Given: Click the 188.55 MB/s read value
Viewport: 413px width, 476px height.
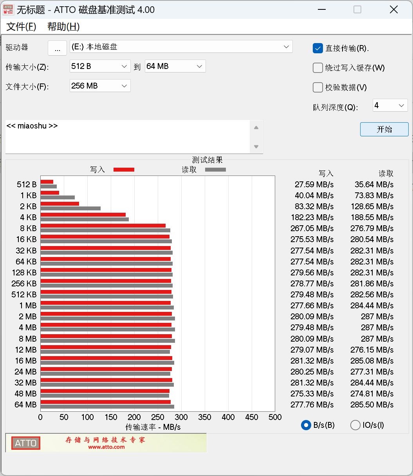Looking at the screenshot, I should point(372,217).
